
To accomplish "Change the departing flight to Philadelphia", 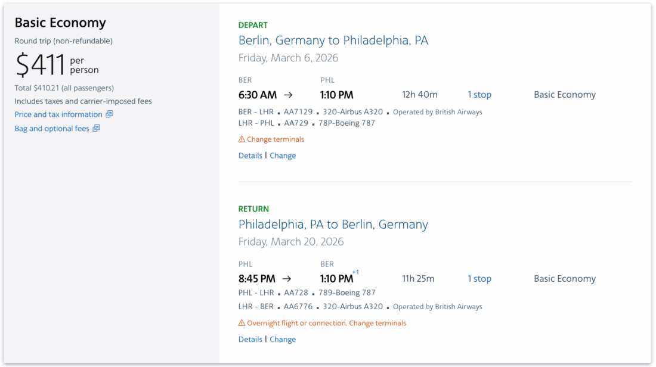I will point(283,155).
